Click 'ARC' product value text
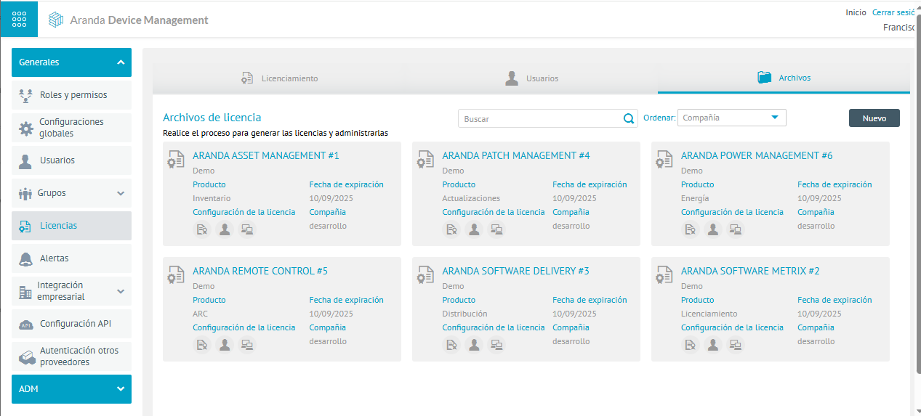The image size is (921, 416). 200,314
